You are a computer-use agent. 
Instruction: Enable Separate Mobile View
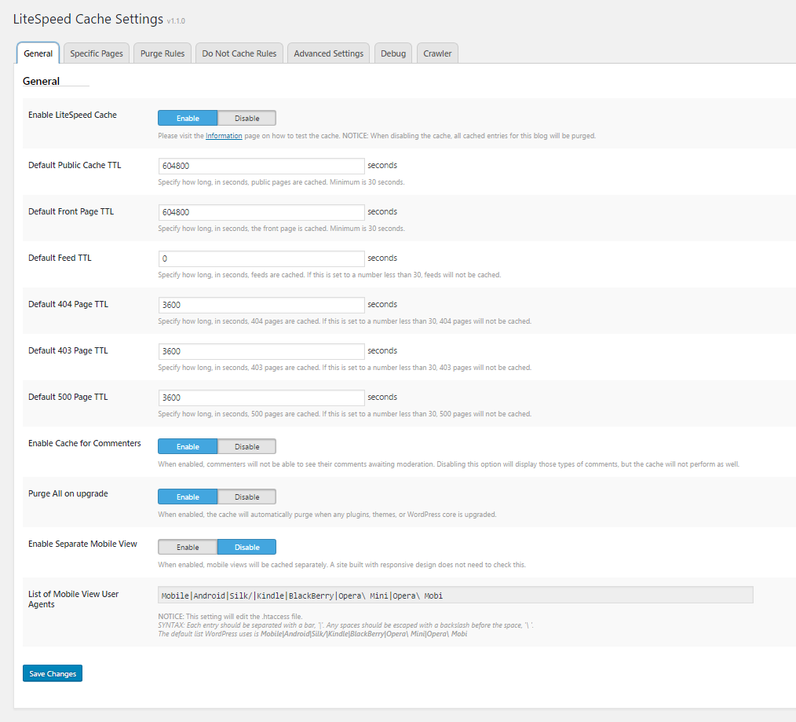click(188, 548)
